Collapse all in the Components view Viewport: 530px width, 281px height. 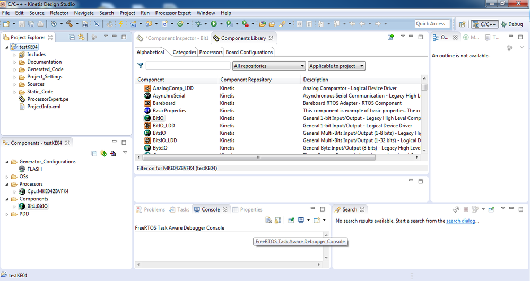tap(94, 154)
